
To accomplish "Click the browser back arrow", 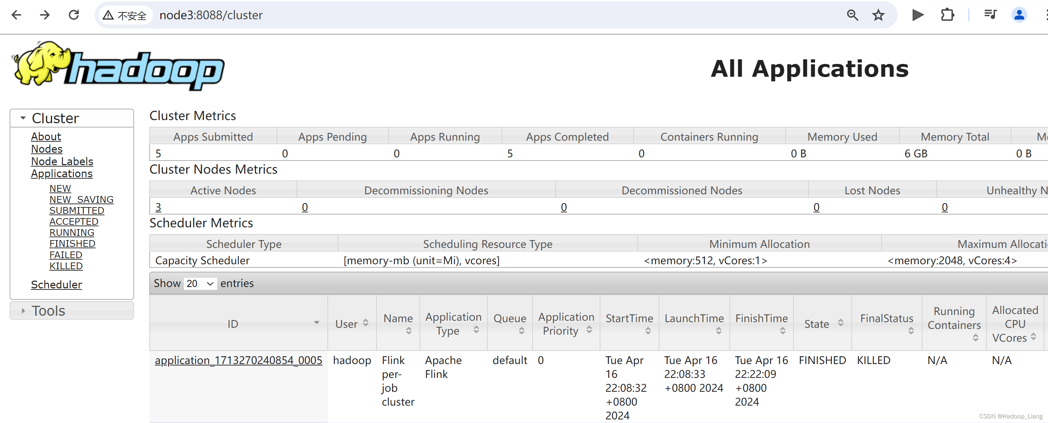I will pyautogui.click(x=16, y=15).
